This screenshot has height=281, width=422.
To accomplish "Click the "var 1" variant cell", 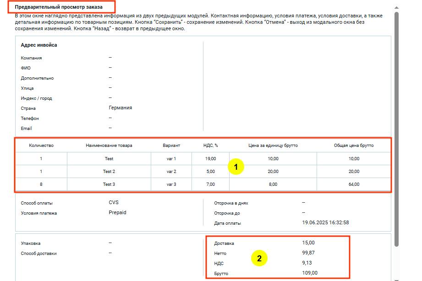I will [x=171, y=159].
